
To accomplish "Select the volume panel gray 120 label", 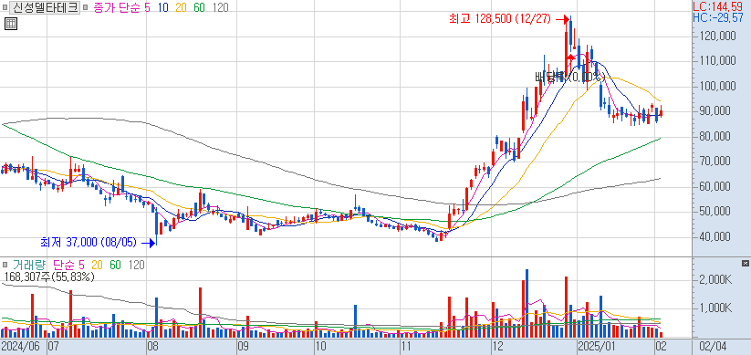I will pyautogui.click(x=137, y=265).
